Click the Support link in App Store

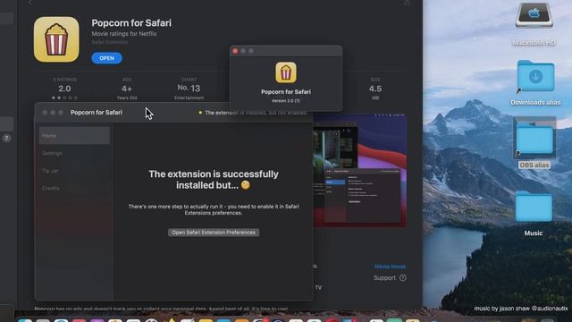(x=384, y=278)
